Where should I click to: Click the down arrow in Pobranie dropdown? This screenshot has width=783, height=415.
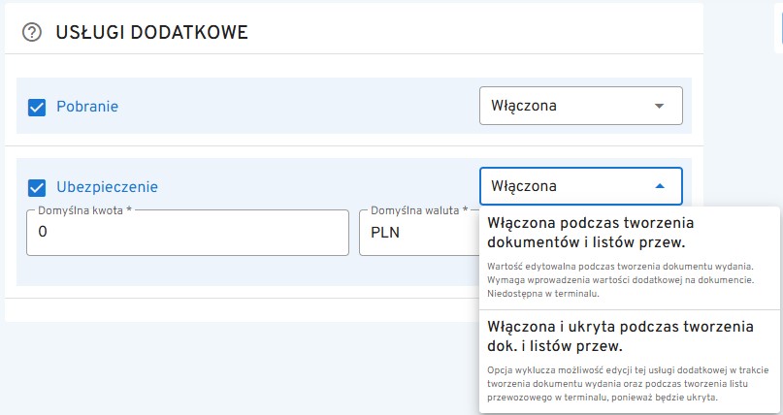(x=660, y=106)
